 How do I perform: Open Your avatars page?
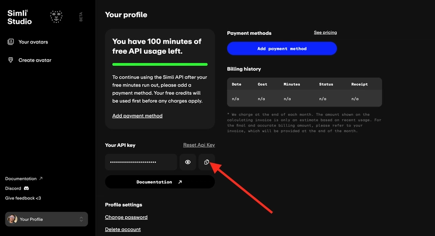click(33, 42)
